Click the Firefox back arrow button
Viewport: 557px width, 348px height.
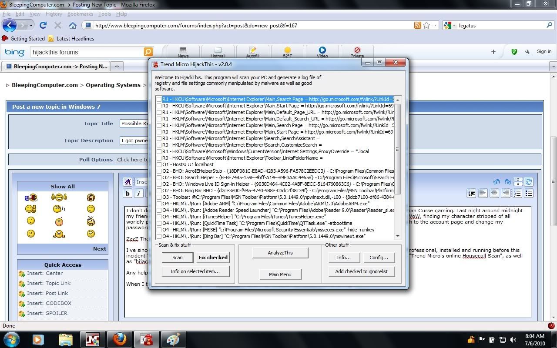9,25
